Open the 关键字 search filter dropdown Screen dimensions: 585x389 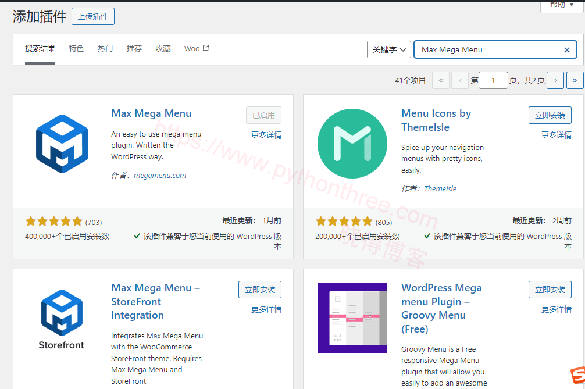point(388,49)
